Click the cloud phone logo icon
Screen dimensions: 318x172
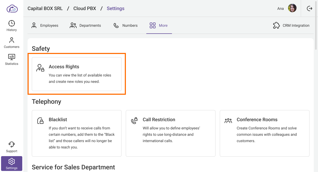(x=12, y=8)
